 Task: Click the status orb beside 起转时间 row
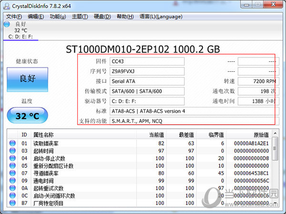click(12, 151)
